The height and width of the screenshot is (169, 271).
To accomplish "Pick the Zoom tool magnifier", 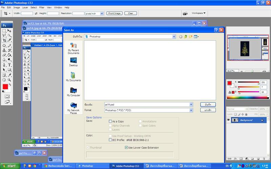I will coord(9,80).
